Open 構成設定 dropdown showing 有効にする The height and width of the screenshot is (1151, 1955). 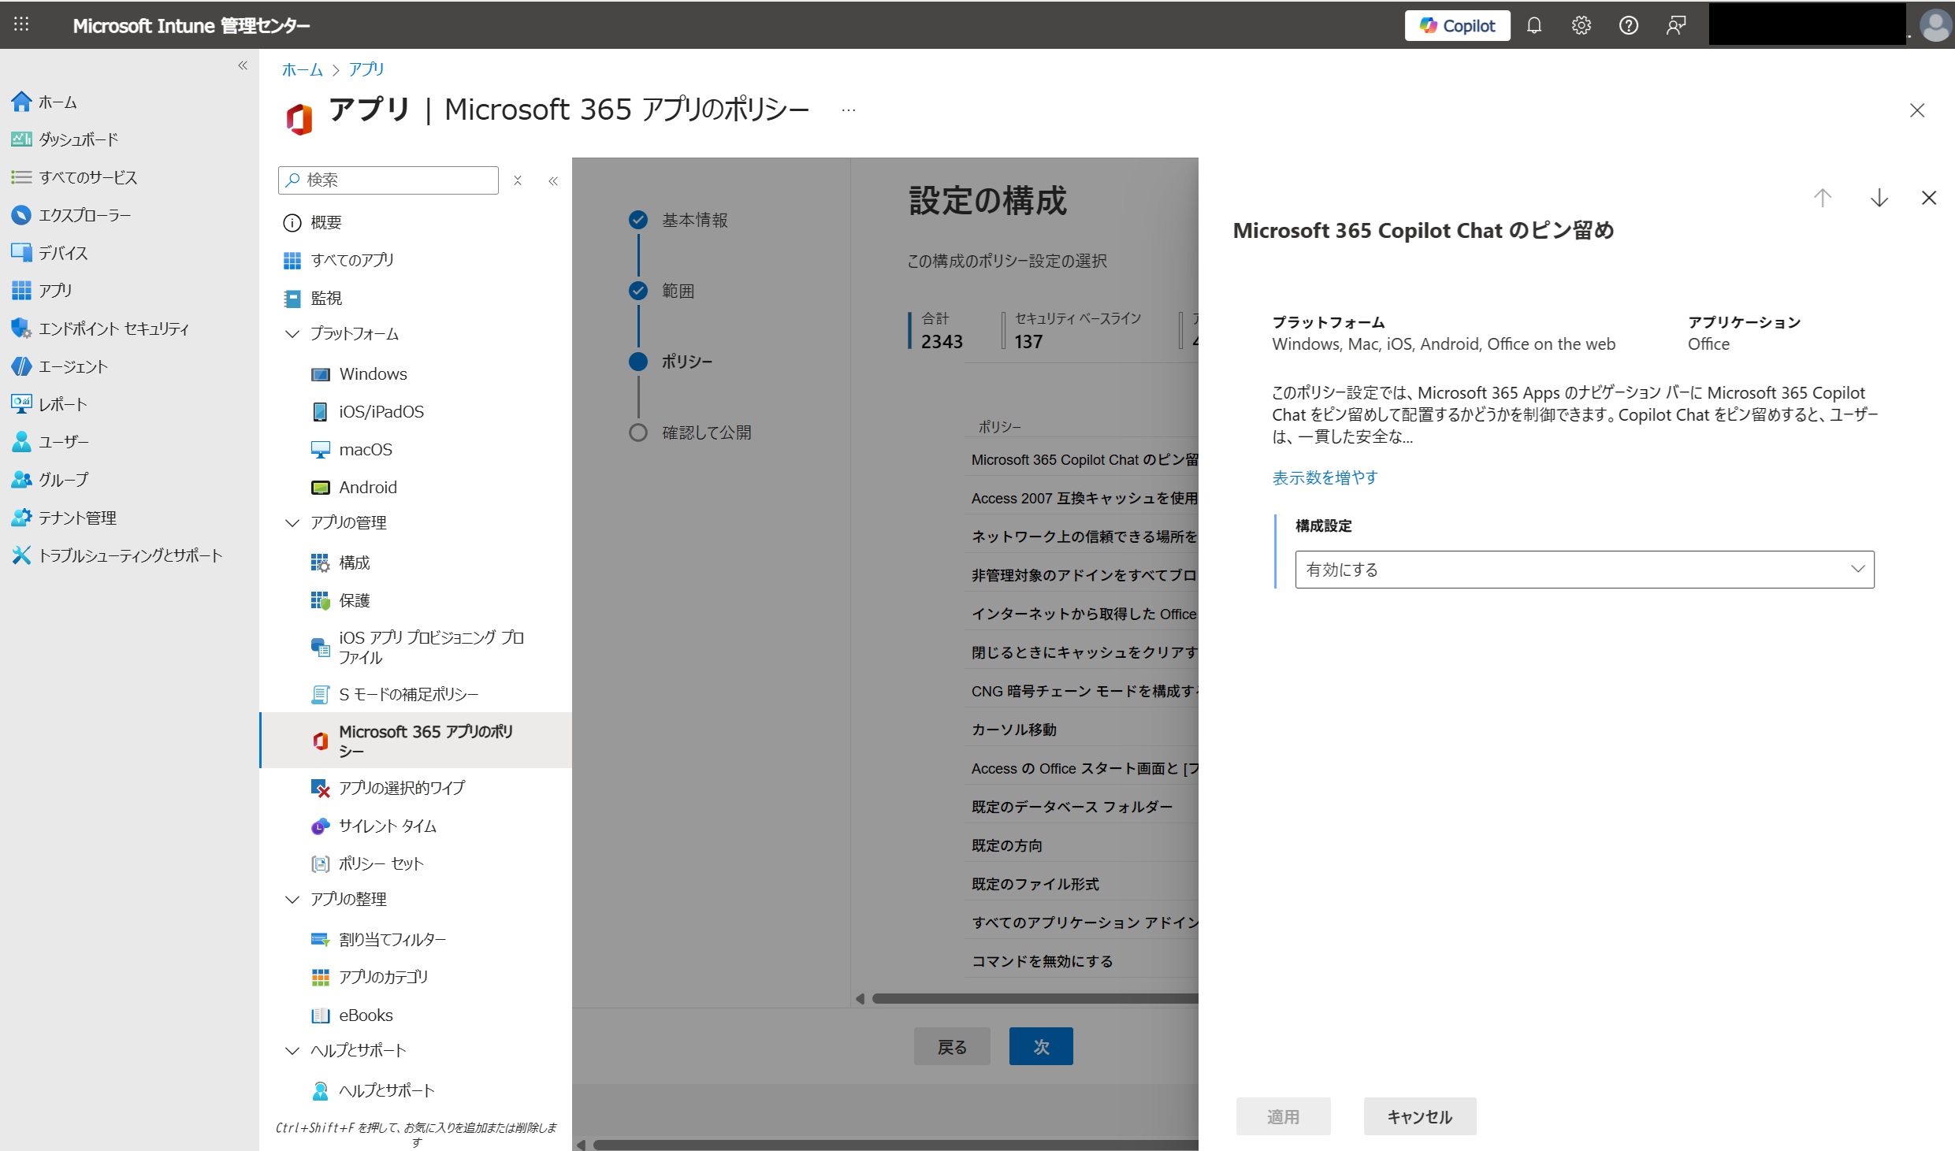pos(1584,570)
